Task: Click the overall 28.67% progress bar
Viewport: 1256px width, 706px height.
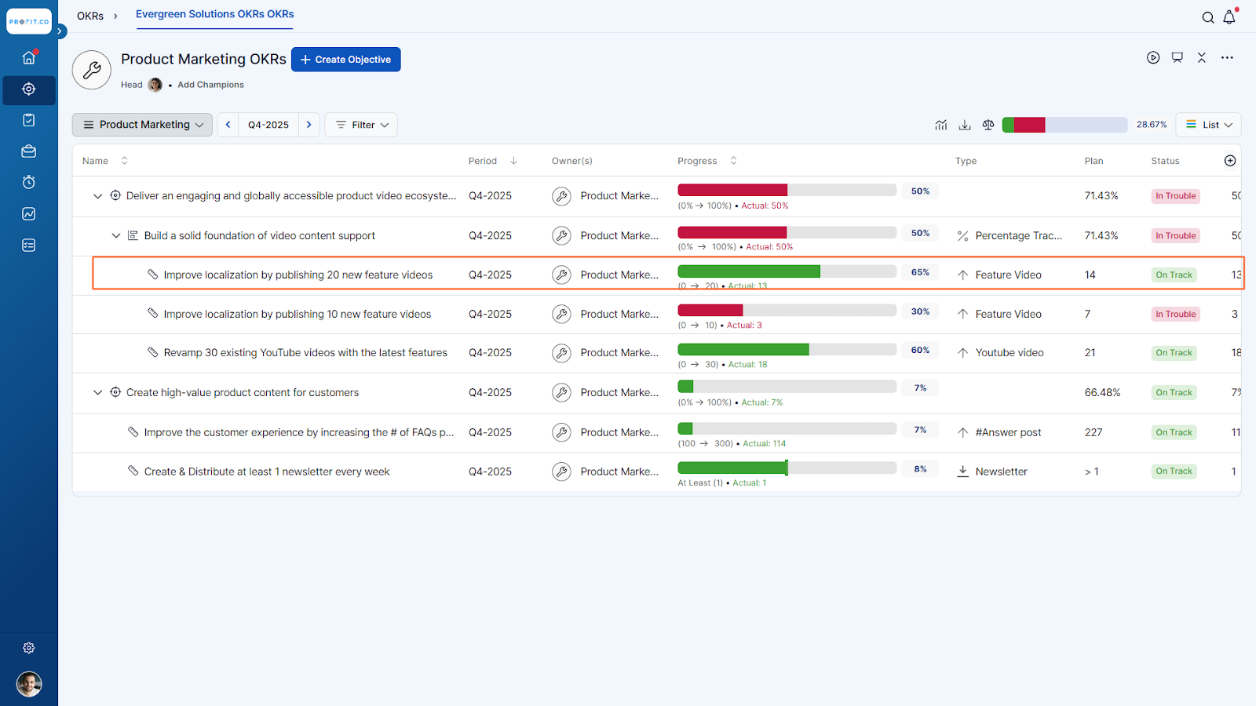Action: [x=1064, y=125]
